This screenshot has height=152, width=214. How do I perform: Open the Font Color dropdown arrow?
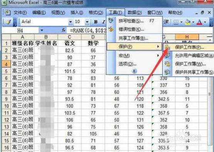pos(205,22)
